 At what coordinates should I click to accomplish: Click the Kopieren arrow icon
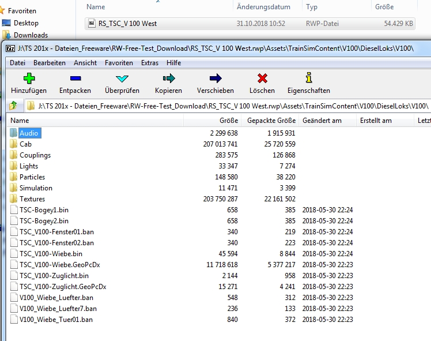pos(168,78)
